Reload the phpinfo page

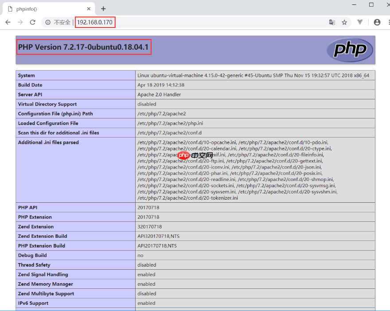point(33,22)
